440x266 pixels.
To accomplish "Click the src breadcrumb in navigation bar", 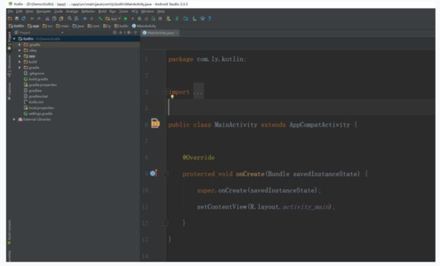I will [x=47, y=26].
